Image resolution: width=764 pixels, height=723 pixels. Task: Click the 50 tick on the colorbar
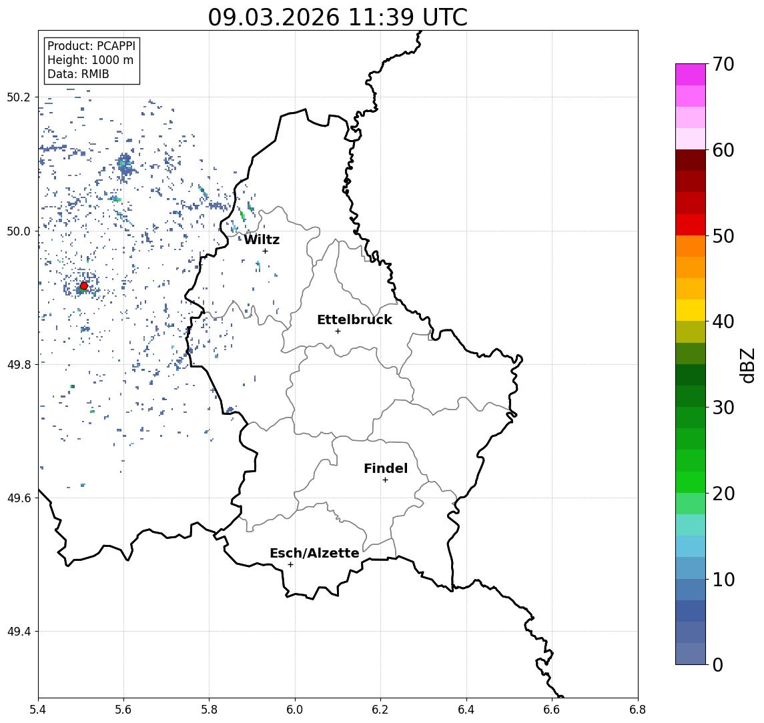(x=723, y=236)
